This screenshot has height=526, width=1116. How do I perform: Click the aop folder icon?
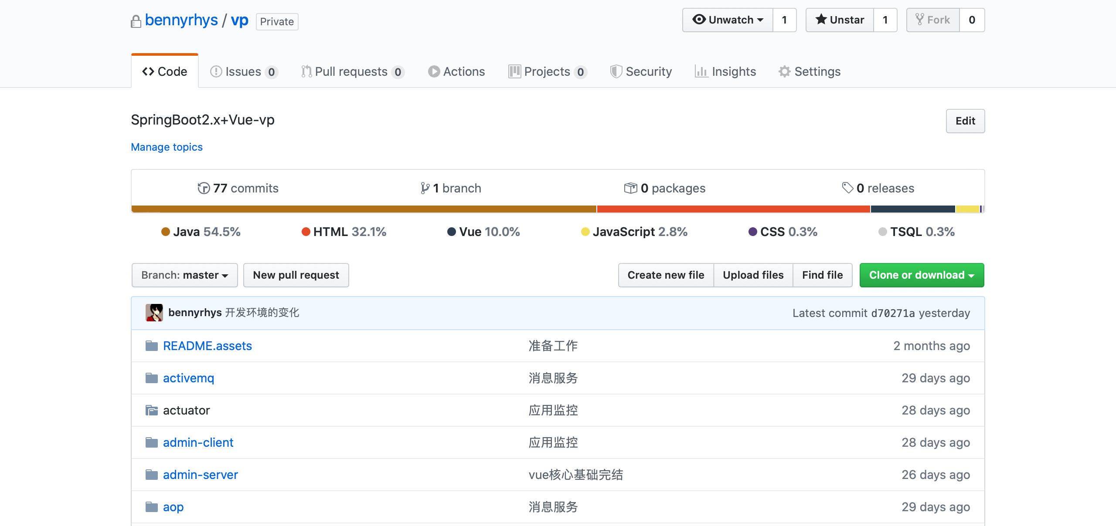(152, 507)
